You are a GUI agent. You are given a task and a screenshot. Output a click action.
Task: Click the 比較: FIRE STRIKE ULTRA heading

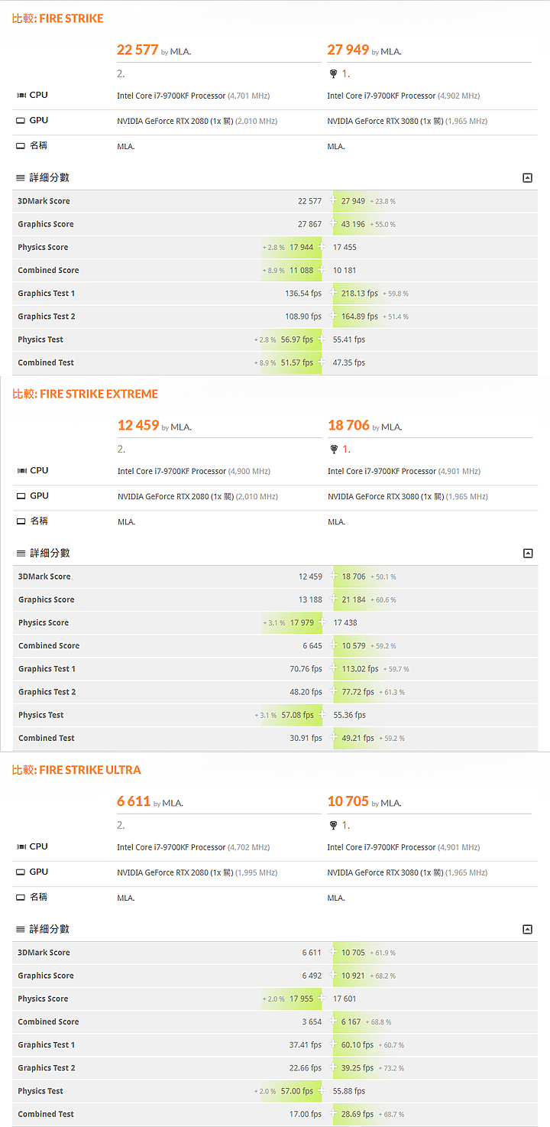[76, 770]
